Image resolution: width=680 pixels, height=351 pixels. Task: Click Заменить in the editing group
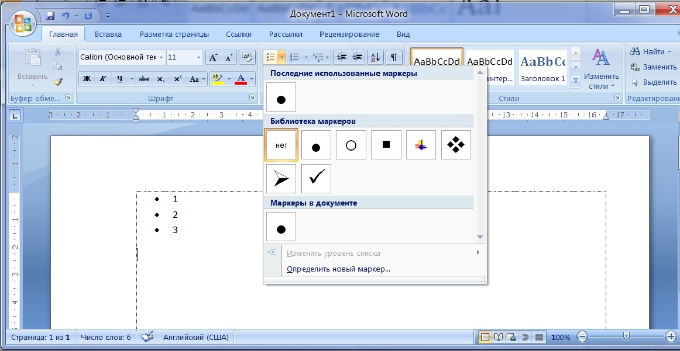(653, 67)
